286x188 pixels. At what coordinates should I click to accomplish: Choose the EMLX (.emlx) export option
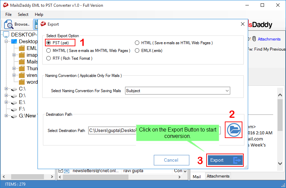[137, 51]
